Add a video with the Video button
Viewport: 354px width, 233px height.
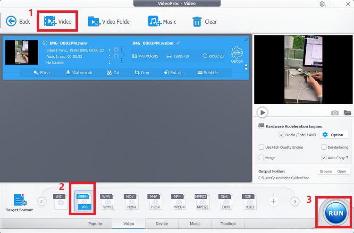[x=58, y=21]
